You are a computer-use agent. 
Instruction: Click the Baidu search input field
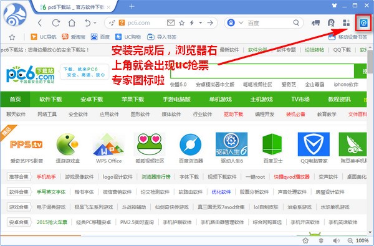(x=268, y=23)
